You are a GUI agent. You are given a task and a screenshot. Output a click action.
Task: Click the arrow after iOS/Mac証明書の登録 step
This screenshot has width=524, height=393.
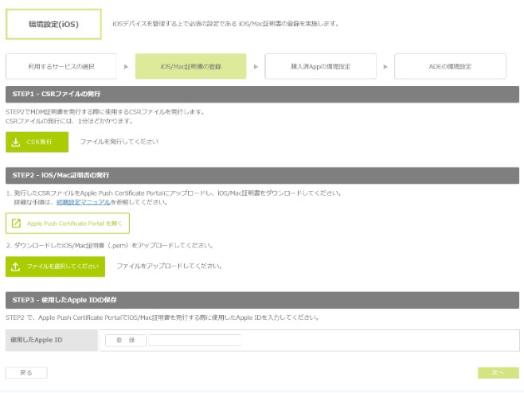point(256,66)
